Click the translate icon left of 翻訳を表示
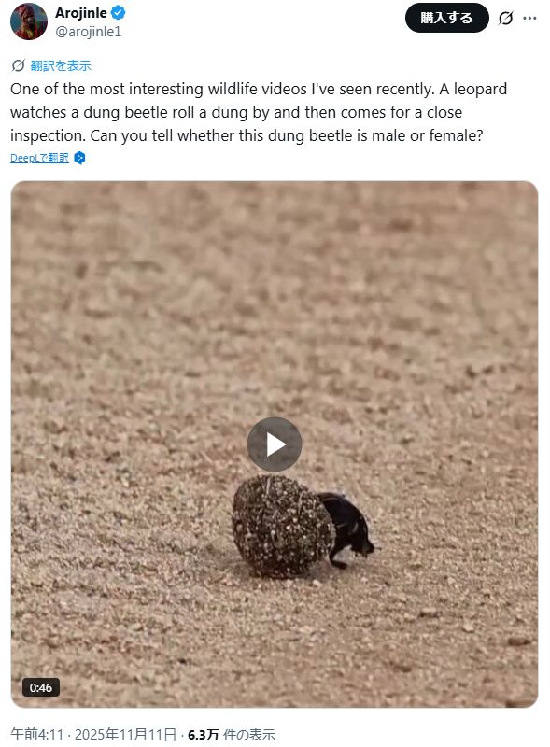 [x=18, y=65]
